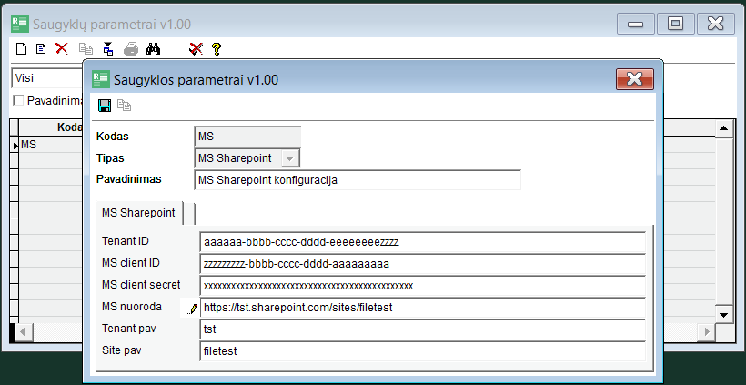Click the Saugyklos parametrai dialog title icon

[100, 79]
